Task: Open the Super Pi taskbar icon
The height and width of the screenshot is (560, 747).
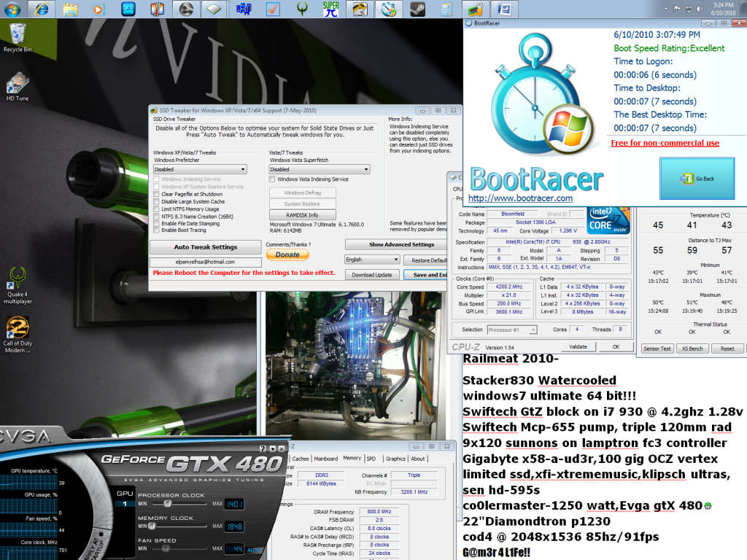Action: coord(330,9)
